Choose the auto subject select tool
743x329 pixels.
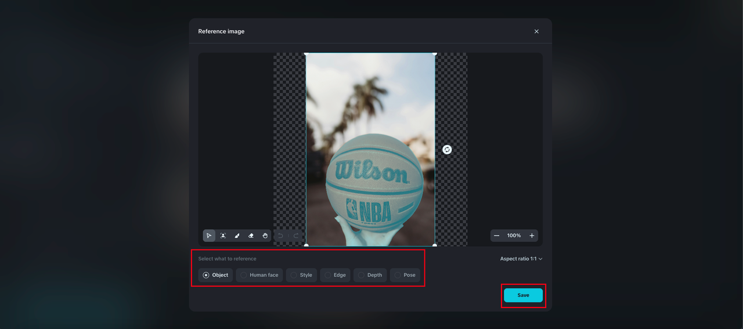[223, 236]
